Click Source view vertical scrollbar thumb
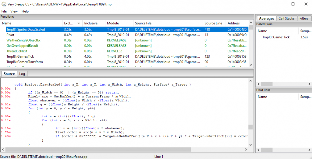 click(x=250, y=127)
